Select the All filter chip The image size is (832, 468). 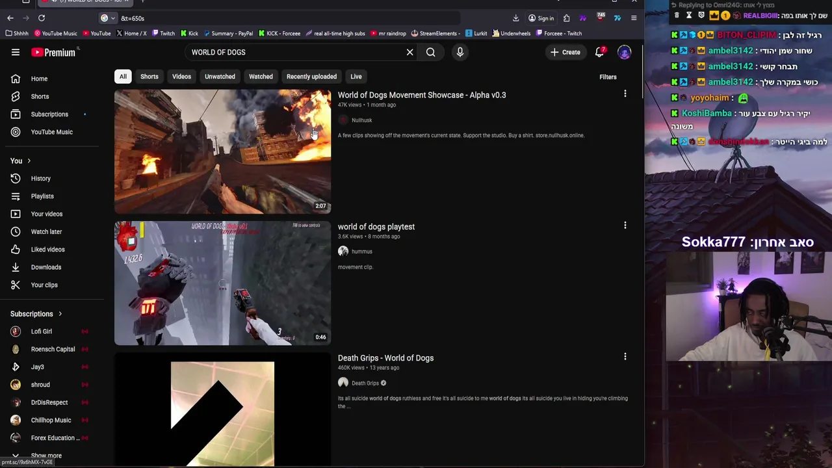[x=123, y=77]
